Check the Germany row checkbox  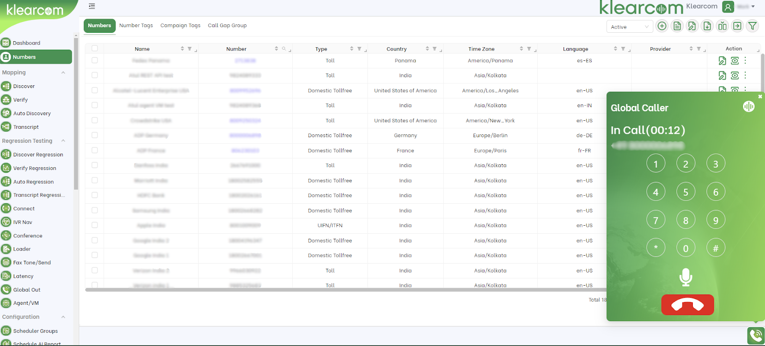click(x=95, y=135)
